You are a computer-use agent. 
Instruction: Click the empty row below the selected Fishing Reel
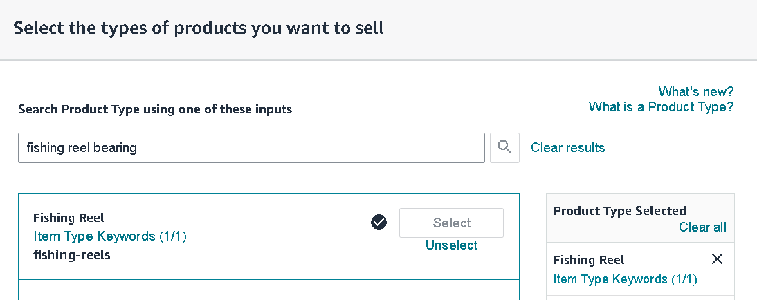pyautogui.click(x=640, y=298)
